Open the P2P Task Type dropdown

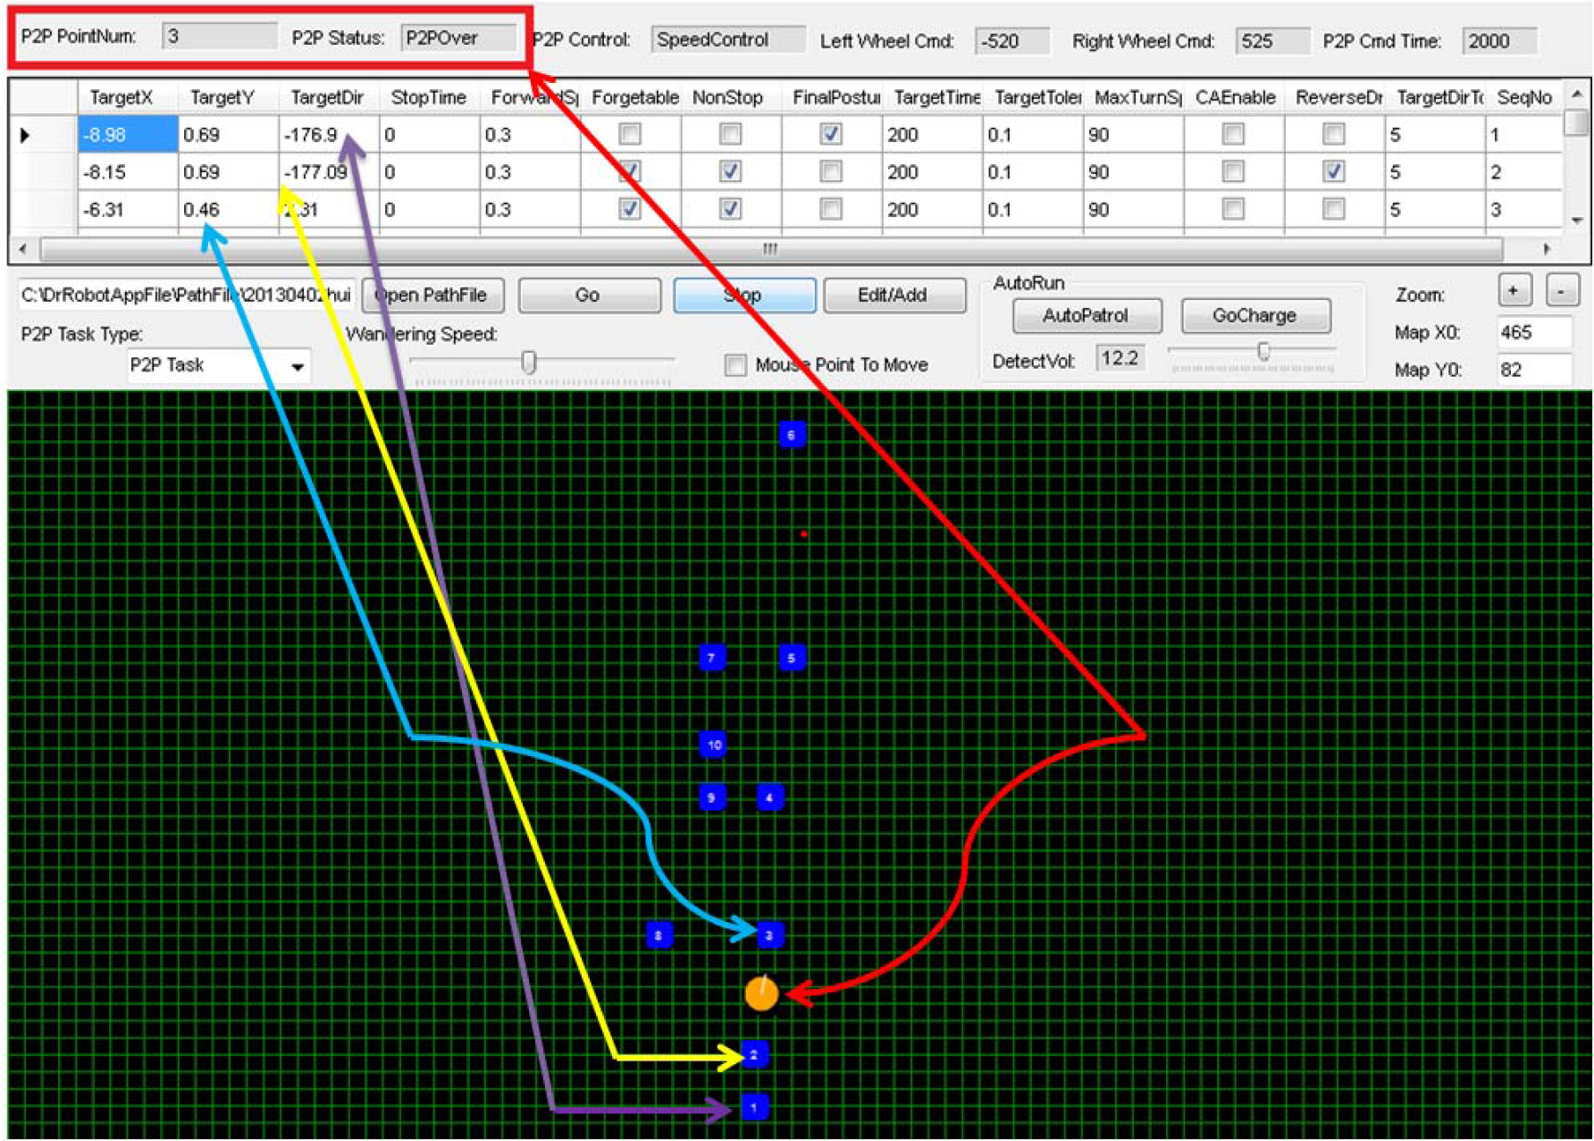pos(298,366)
